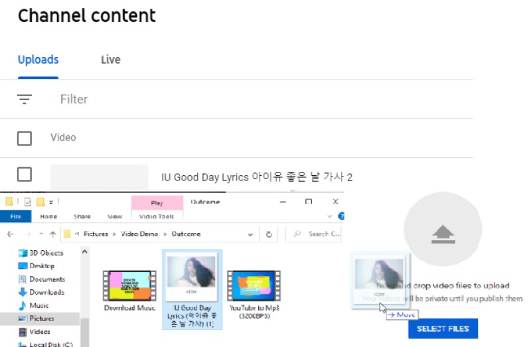Tick the checkbox for IU Good Day Lyrics video
531x347 pixels.
pyautogui.click(x=25, y=174)
